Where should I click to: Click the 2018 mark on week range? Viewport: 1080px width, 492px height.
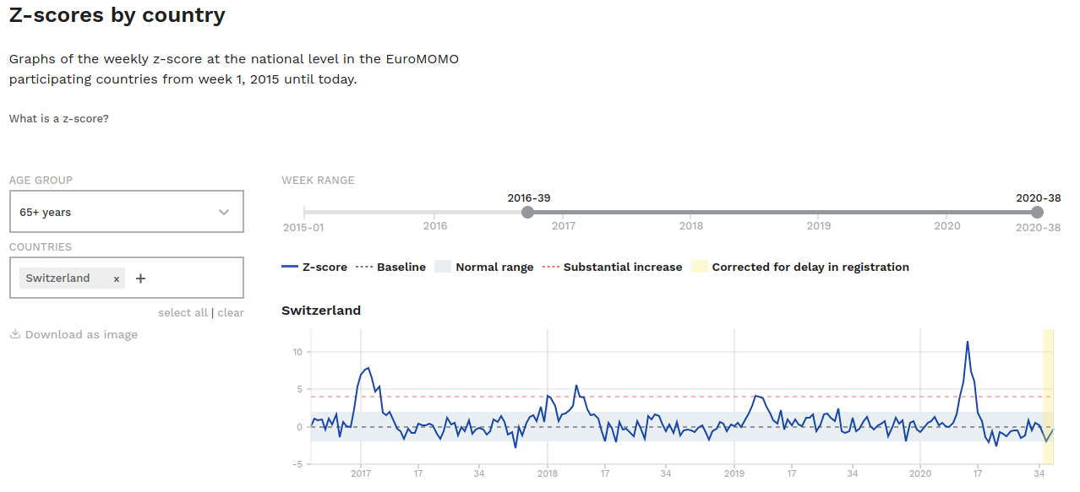click(x=691, y=225)
